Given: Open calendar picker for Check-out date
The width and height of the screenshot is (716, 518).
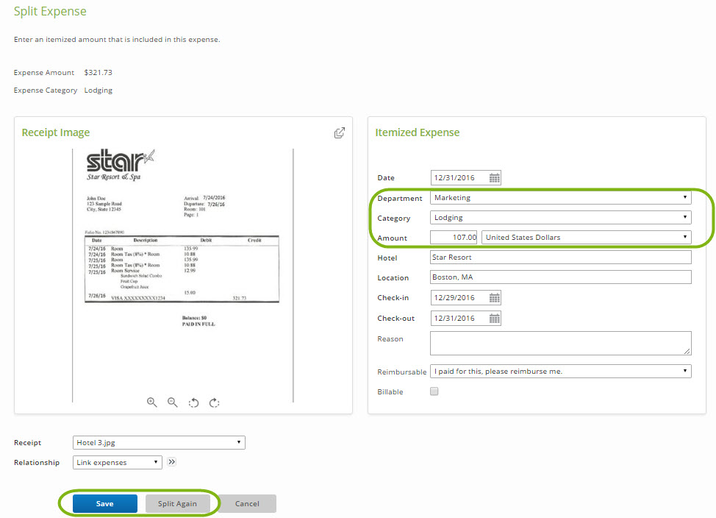Looking at the screenshot, I should click(495, 319).
